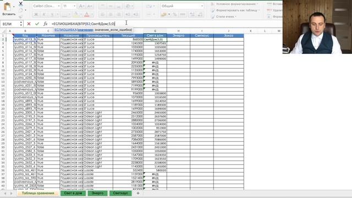352x198 pixels.
Task: Center cell text horizontally
Action: (111, 15)
